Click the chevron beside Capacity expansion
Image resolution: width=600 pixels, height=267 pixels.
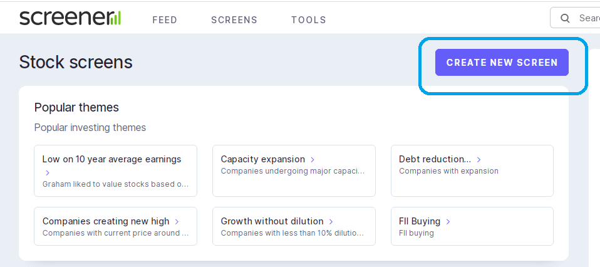[x=313, y=159]
